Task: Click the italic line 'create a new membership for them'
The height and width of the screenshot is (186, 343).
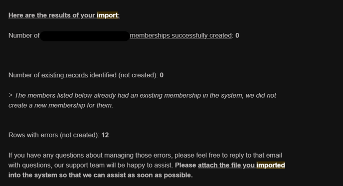Action: [x=61, y=105]
